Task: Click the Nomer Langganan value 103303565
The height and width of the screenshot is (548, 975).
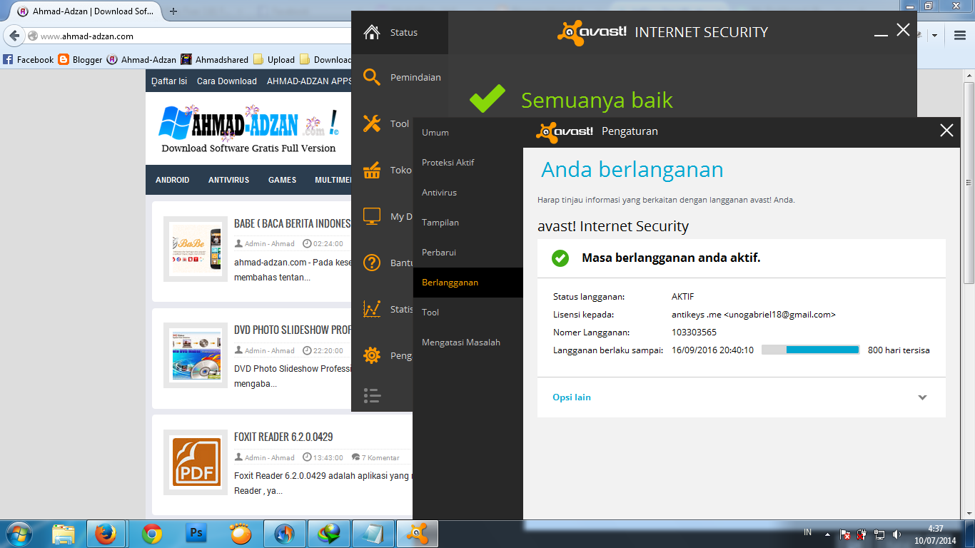Action: pos(694,333)
